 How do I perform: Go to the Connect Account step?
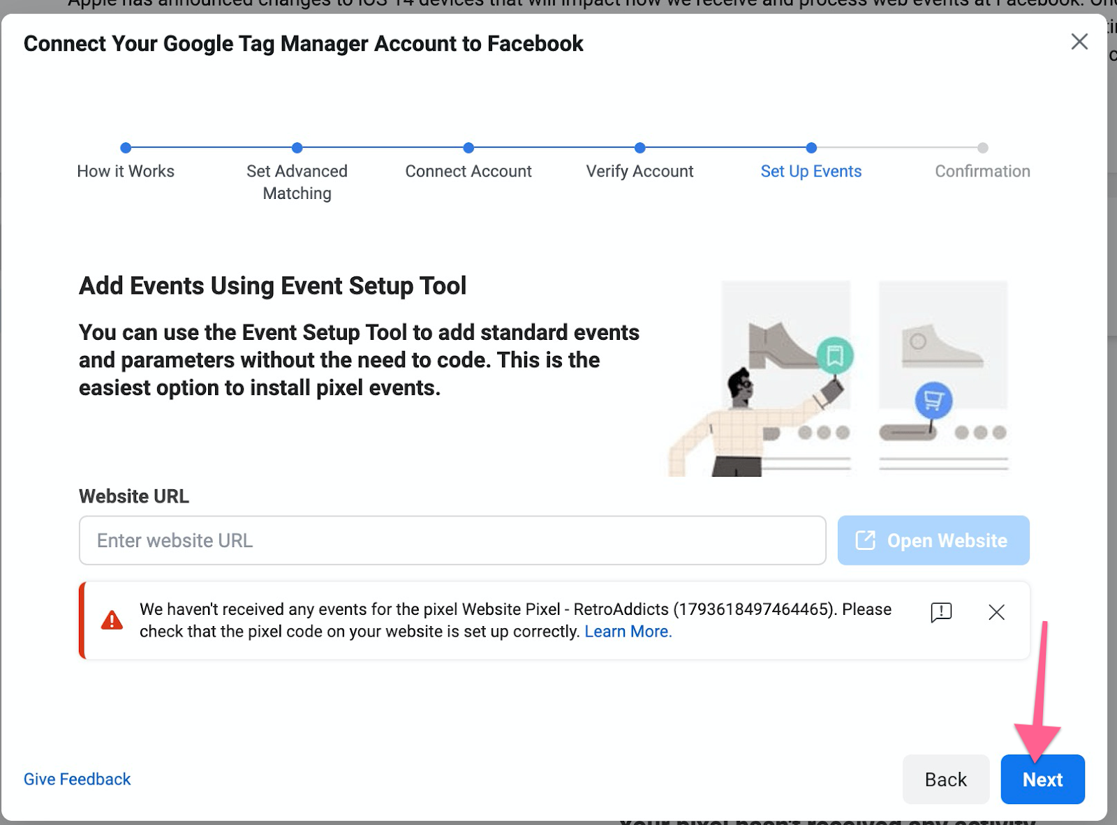468,171
